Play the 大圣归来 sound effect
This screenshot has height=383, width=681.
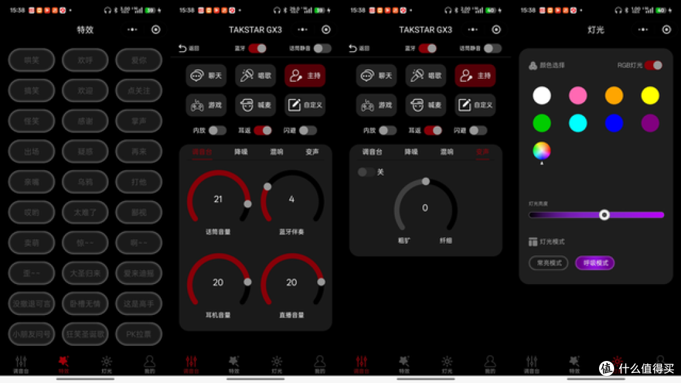(x=85, y=273)
